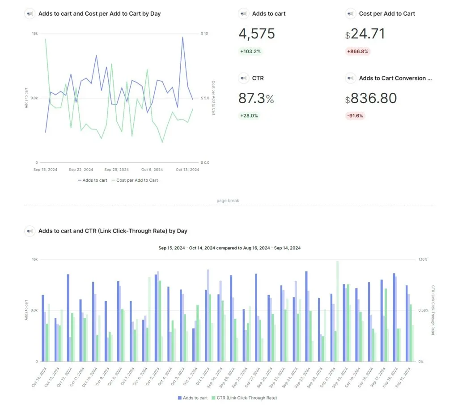Click the green CTR bar for Sep 17, 2024
This screenshot has height=412, width=458.
pos(386,325)
